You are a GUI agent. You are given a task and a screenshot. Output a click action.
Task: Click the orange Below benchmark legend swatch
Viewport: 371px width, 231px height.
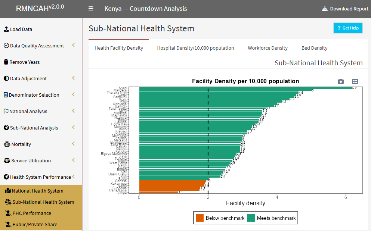point(200,218)
